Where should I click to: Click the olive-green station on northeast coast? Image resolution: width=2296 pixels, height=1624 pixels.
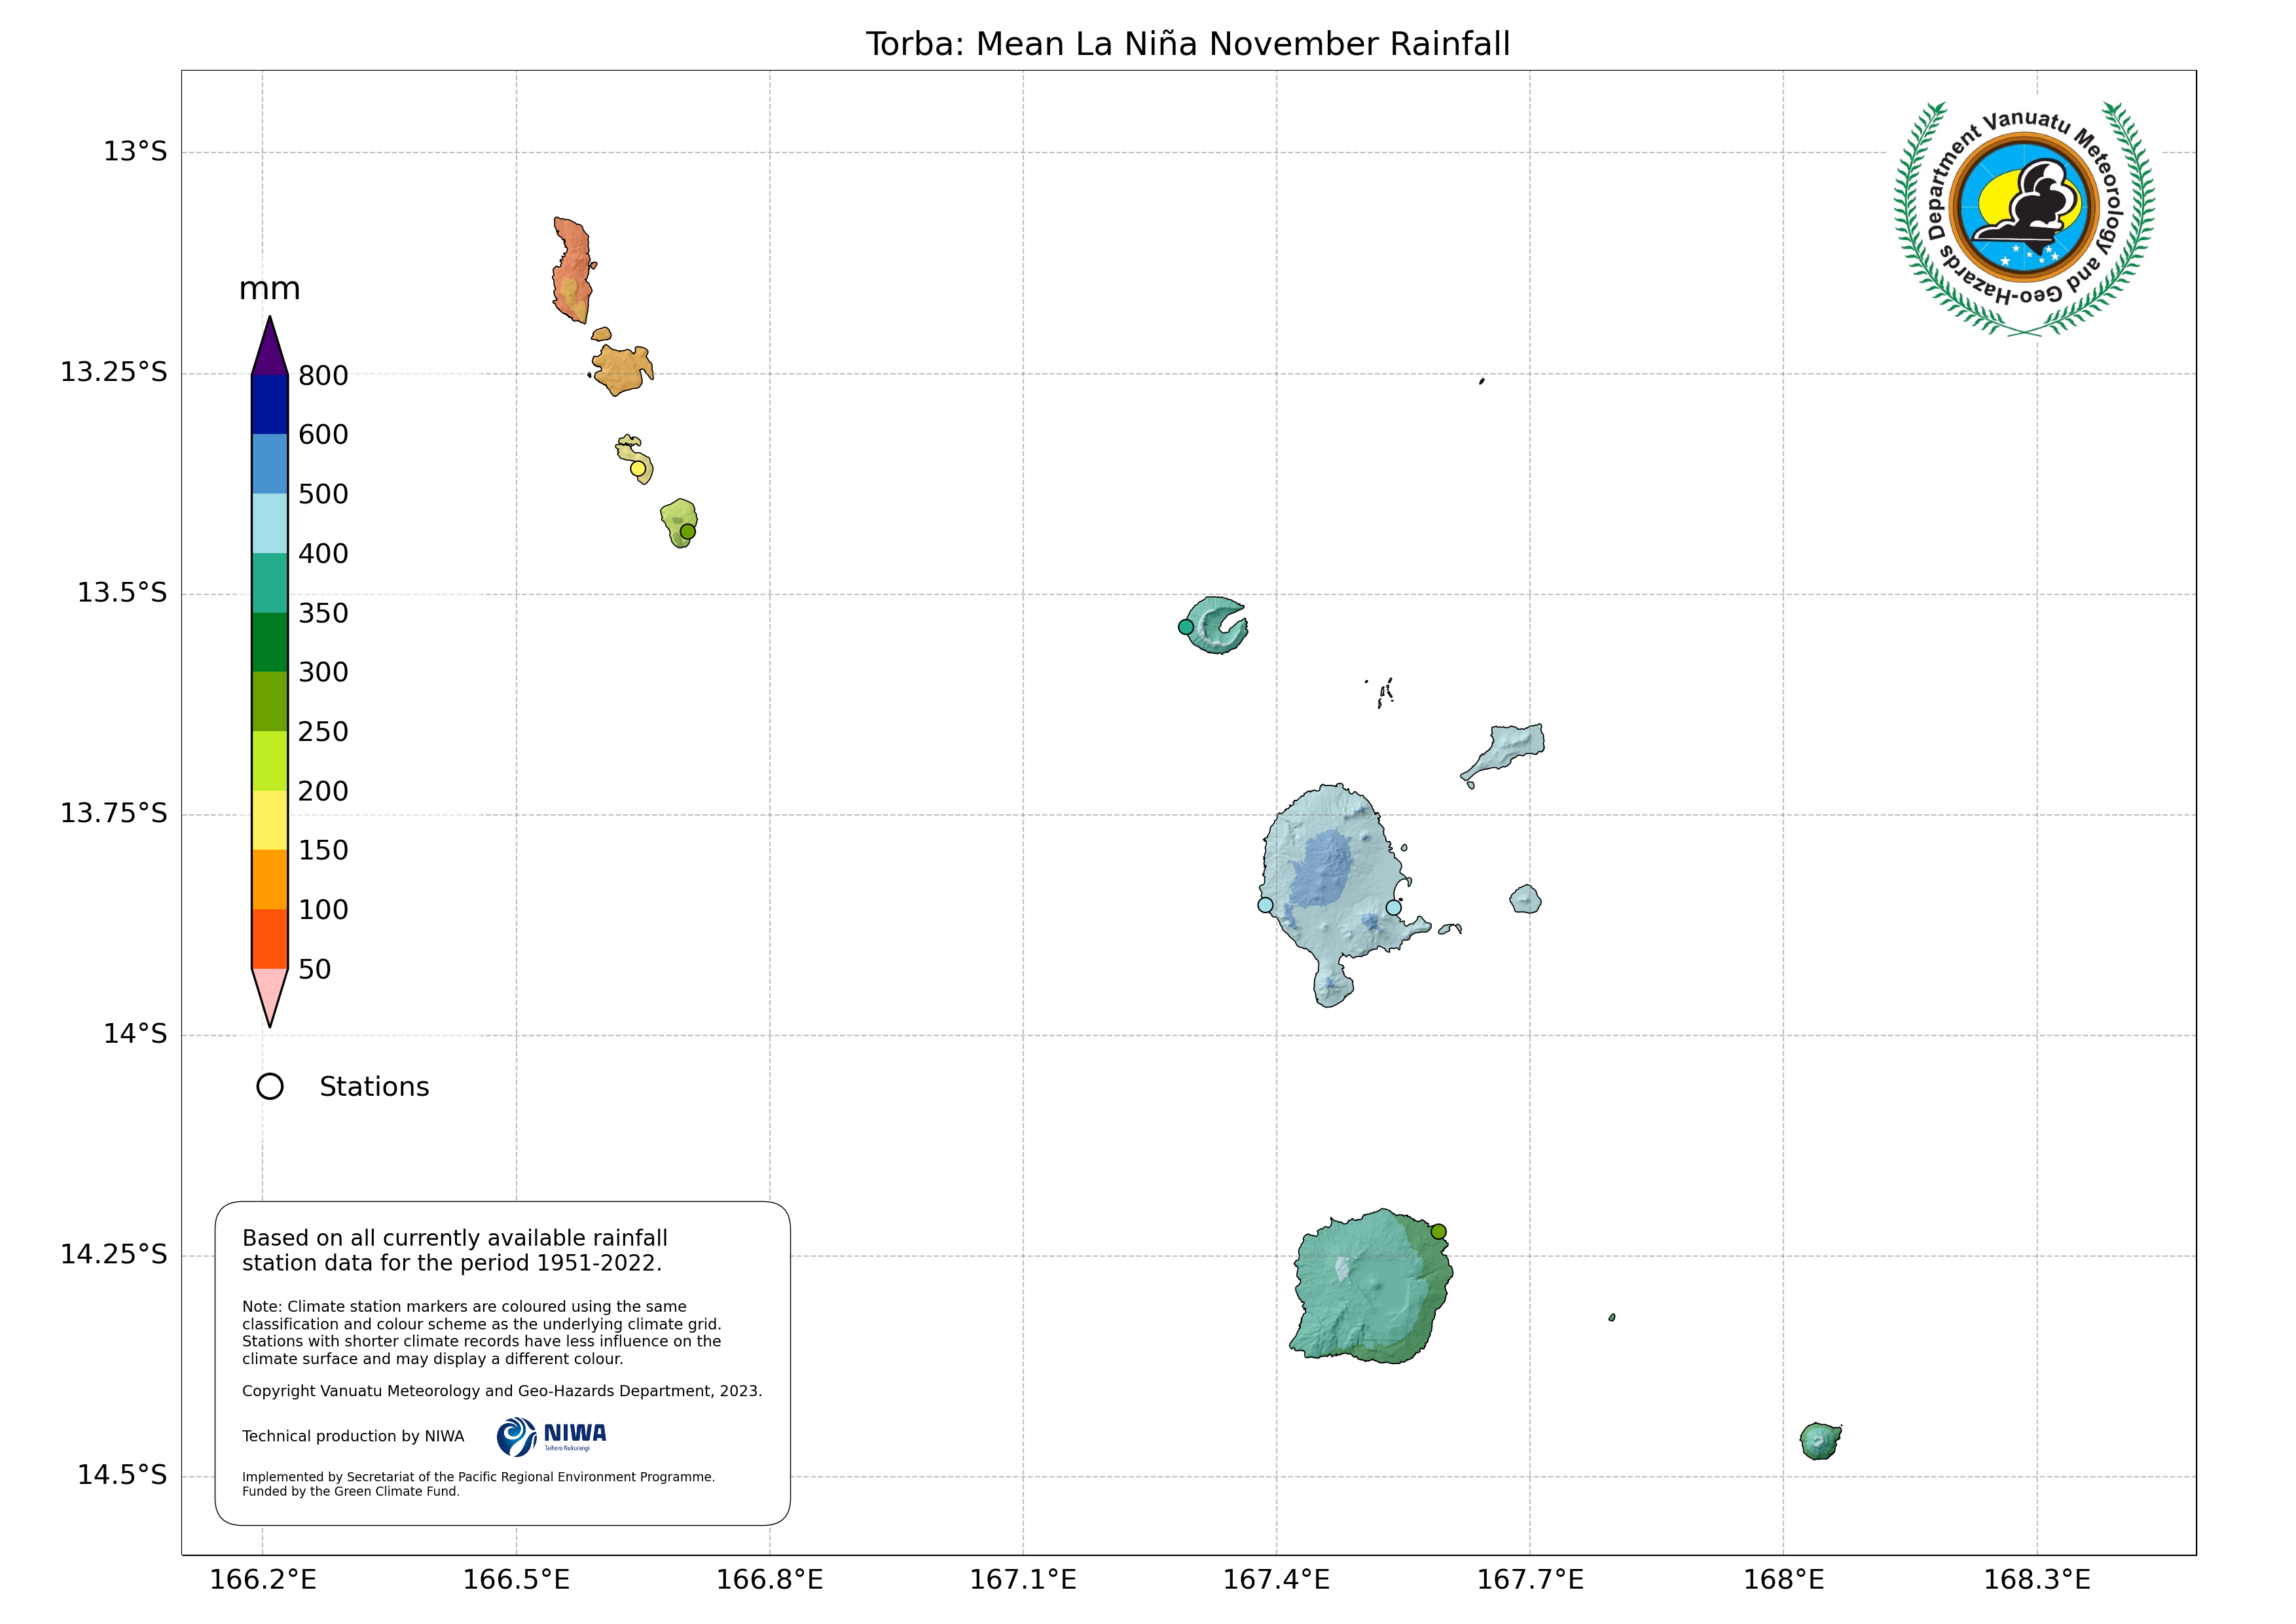coord(1438,1231)
